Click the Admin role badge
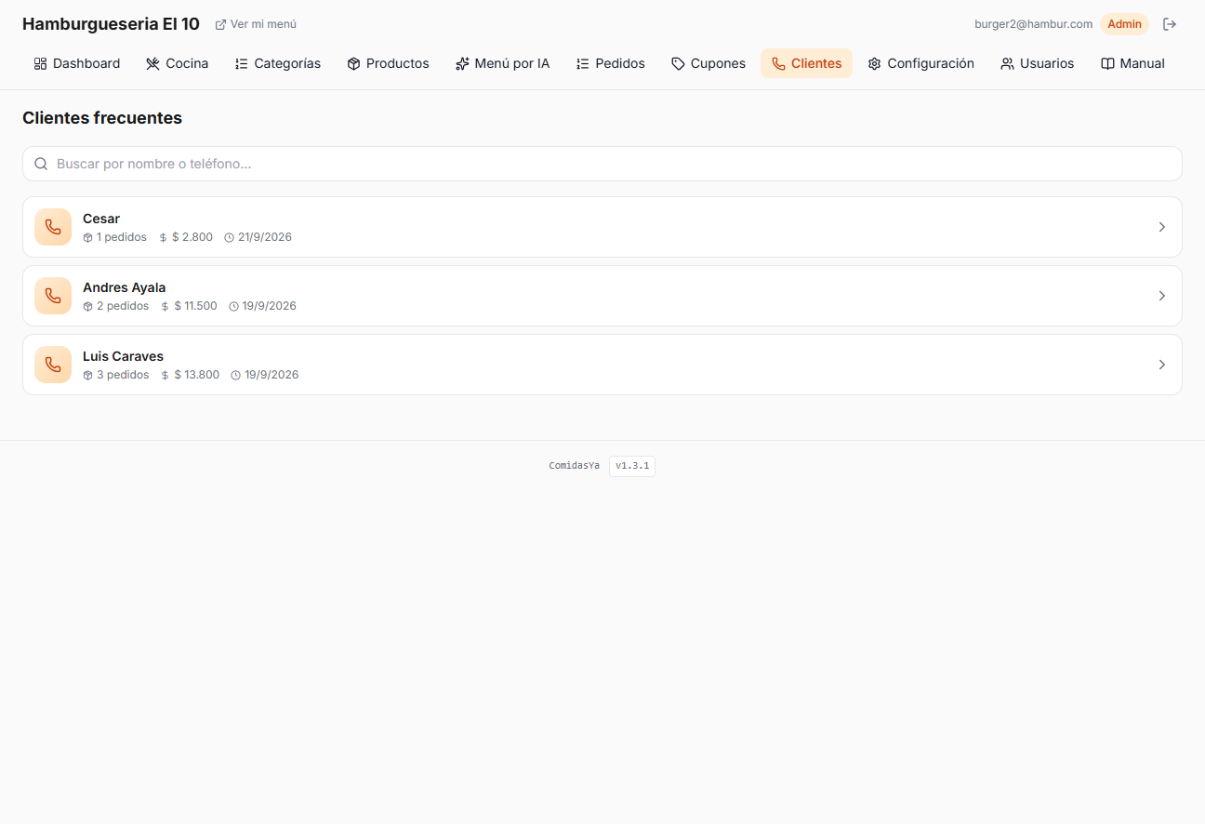Viewport: 1205px width, 824px height. [1124, 24]
